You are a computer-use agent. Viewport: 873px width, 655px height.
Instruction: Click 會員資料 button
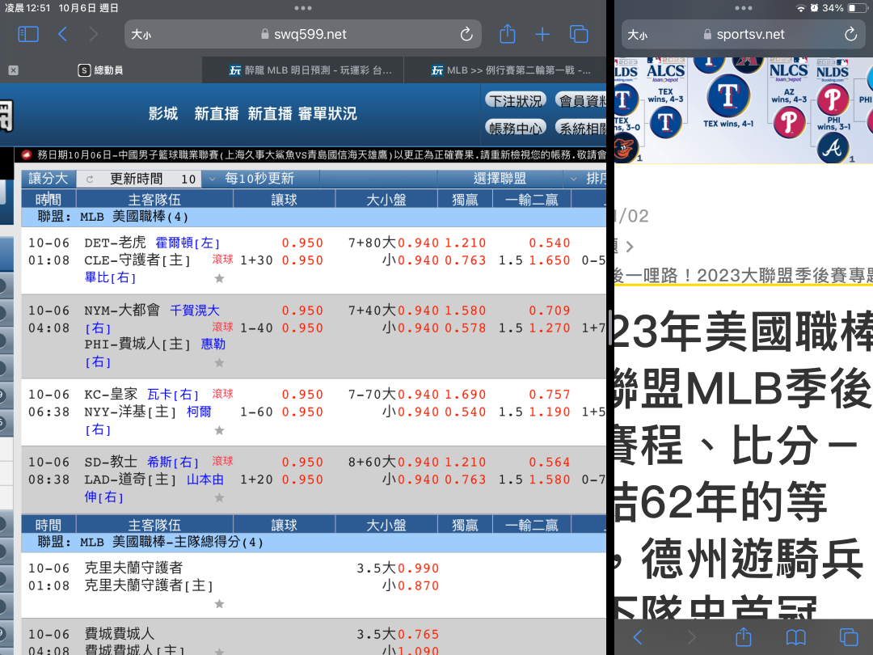580,101
